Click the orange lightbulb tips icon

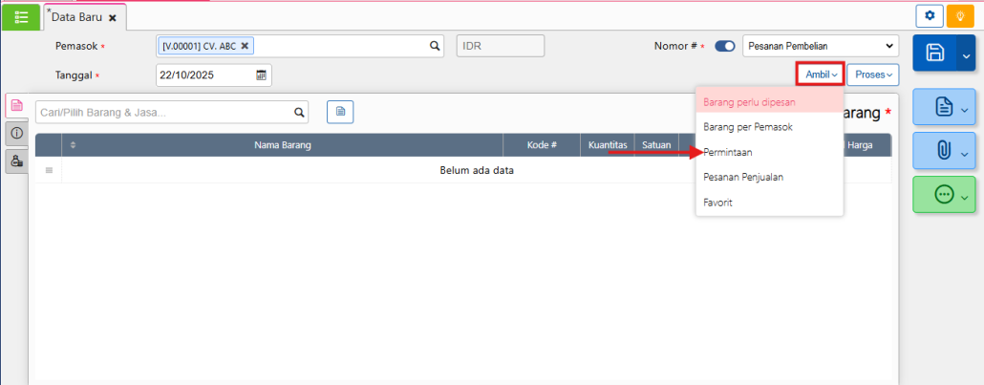pyautogui.click(x=960, y=16)
